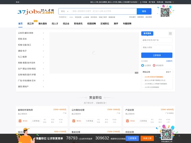191x143 pixels.
Task: Click the bonus icon on 产品经理 card
Action: tap(127, 121)
